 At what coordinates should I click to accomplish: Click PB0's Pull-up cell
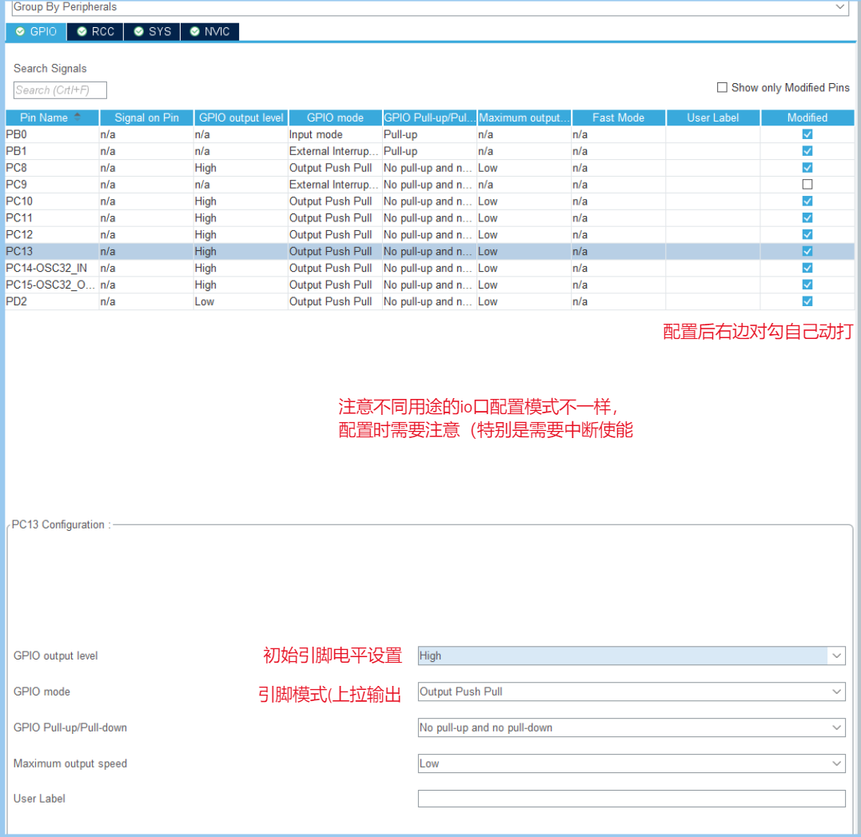[429, 134]
